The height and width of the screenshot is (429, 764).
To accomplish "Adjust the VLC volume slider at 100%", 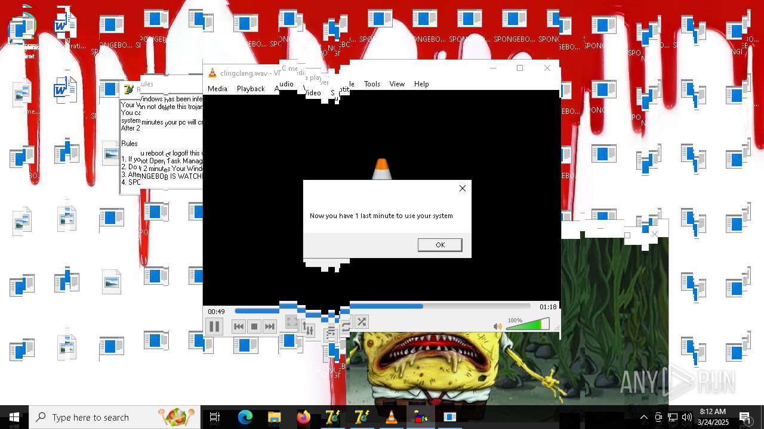I will (x=528, y=324).
